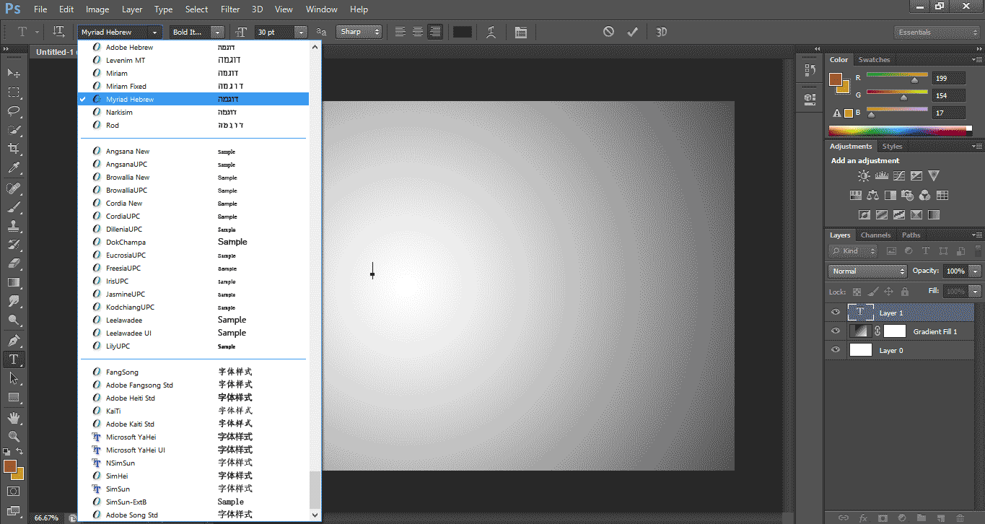Open the Normal blend mode dropdown
Viewport: 985px width, 524px height.
click(x=867, y=271)
